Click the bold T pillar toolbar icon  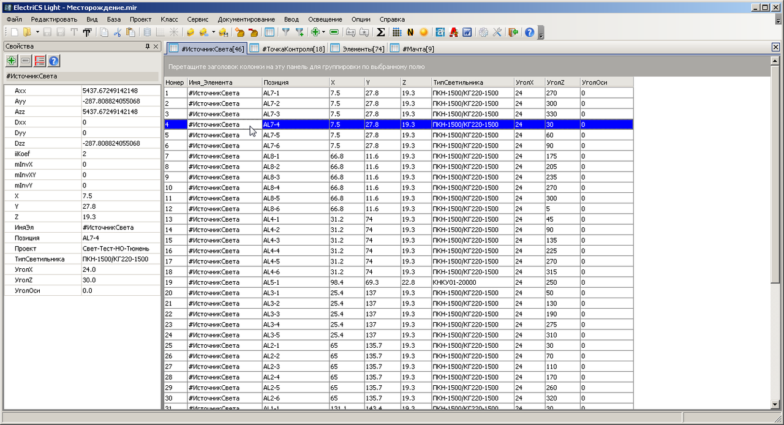pyautogui.click(x=88, y=32)
